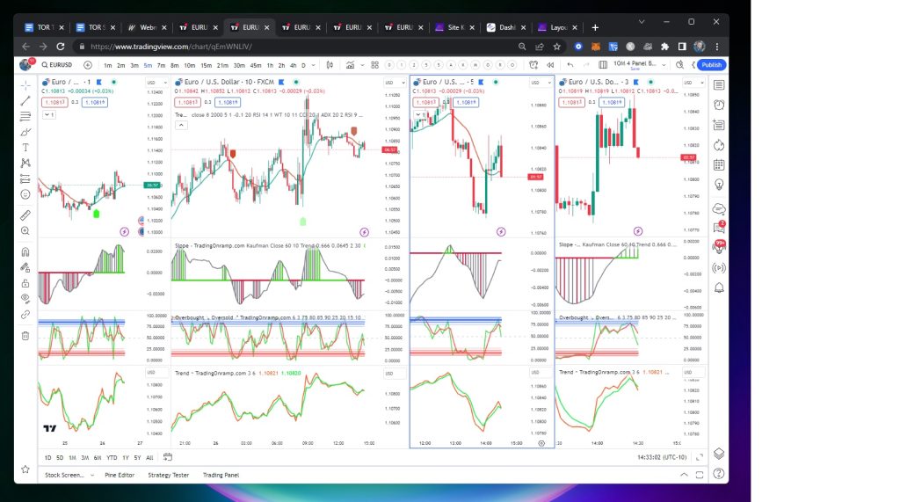Viewport: 900px width, 502px height.
Task: Toggle Lock All Drawings padlock
Action: coord(25,282)
